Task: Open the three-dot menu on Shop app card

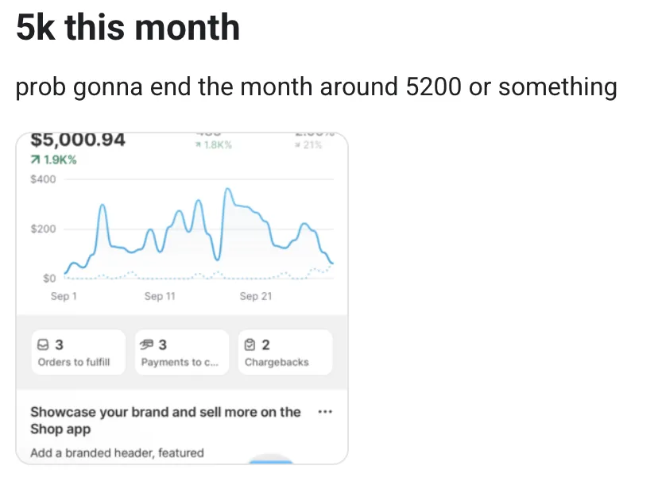Action: point(325,411)
